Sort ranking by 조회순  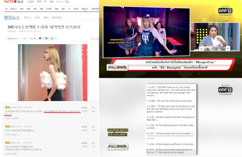37,17
